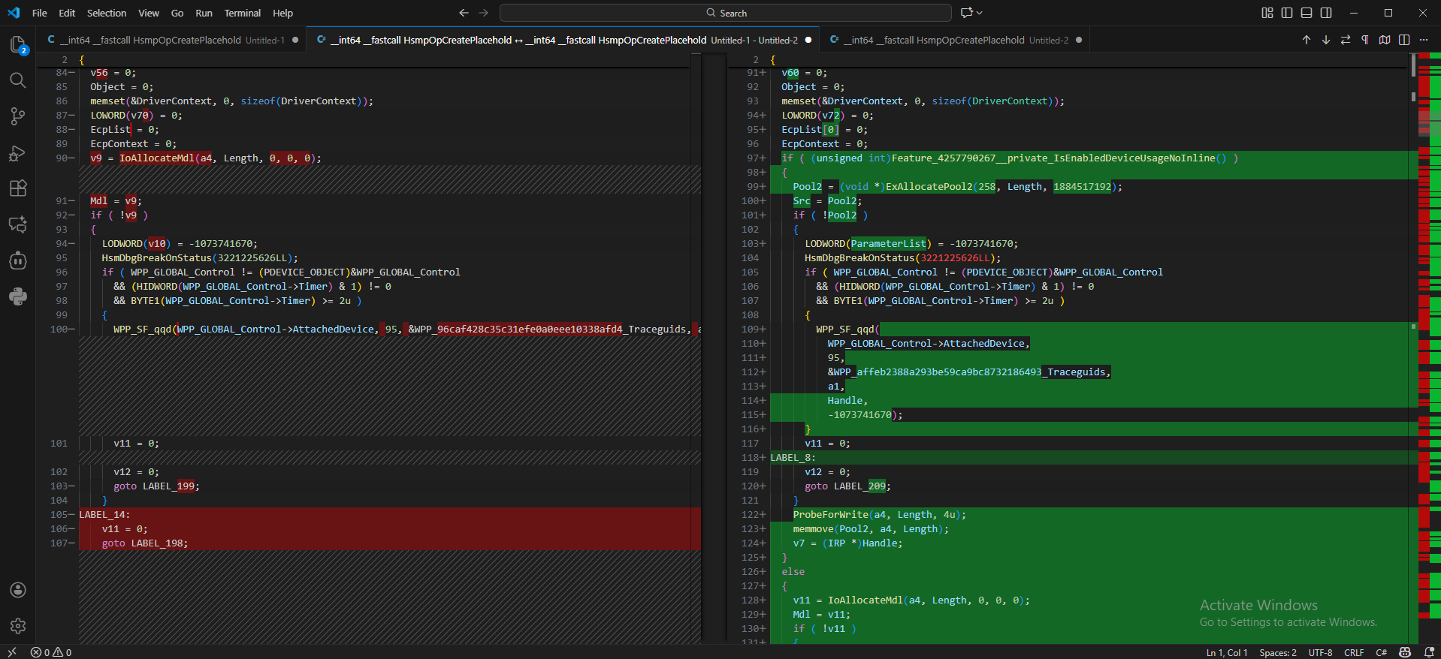Image resolution: width=1441 pixels, height=659 pixels.
Task: Open the Copilot chat dropdown arrow
Action: (980, 13)
